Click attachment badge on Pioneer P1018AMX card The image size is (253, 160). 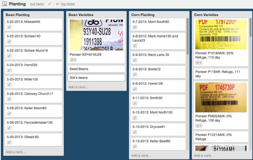(x=199, y=63)
